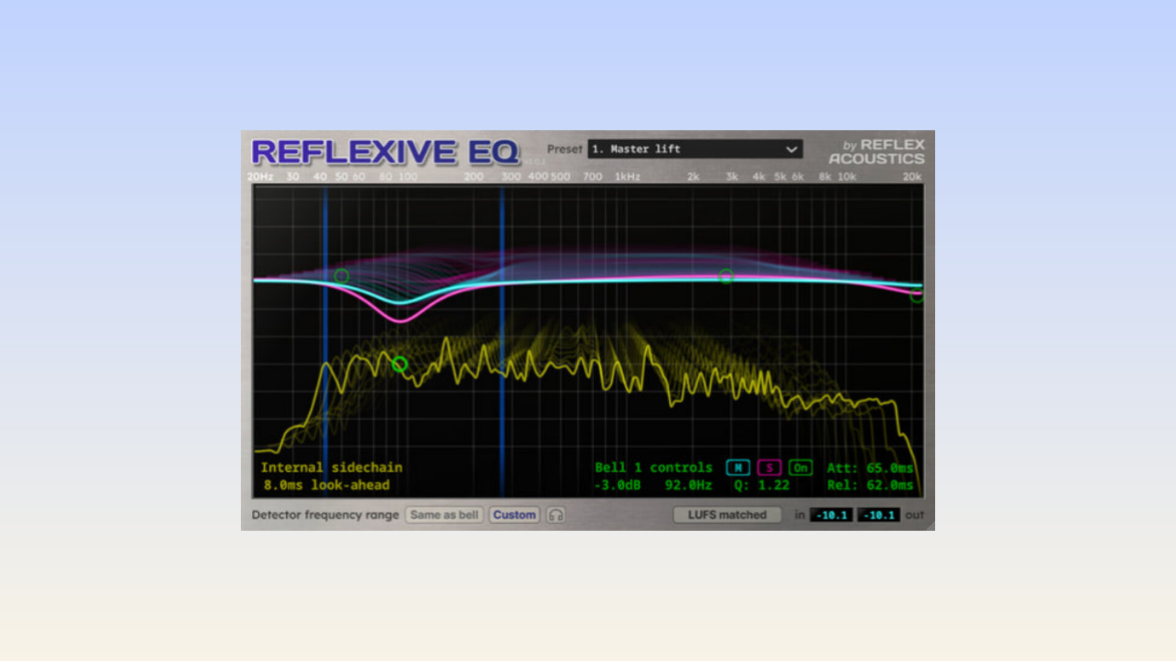Click the input level -10.1 readout
Screen dimensions: 1176x661
click(831, 515)
